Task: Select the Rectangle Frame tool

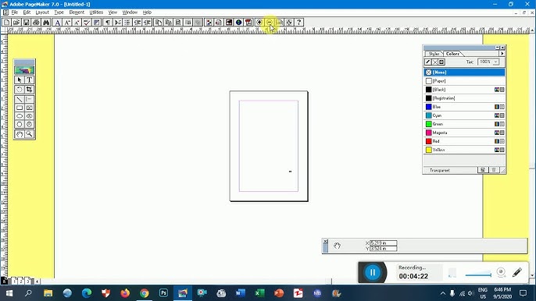Action: tap(30, 108)
